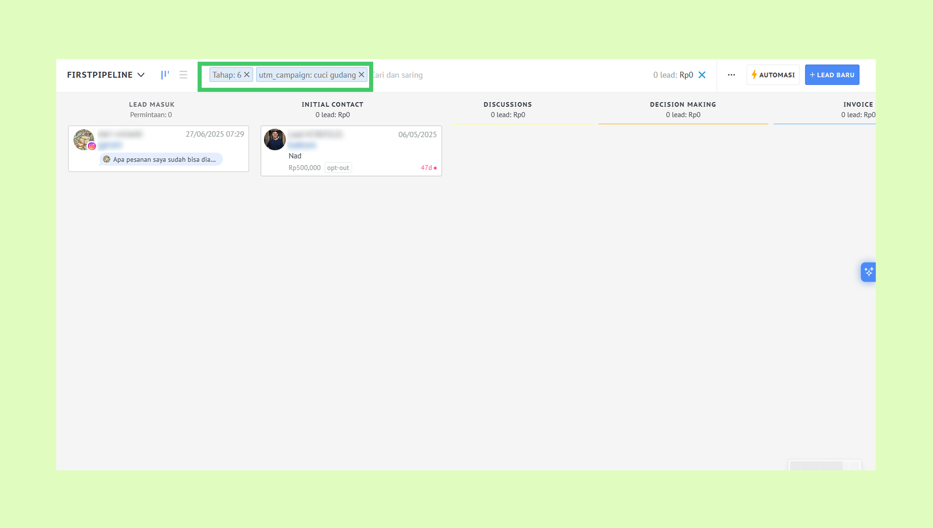The height and width of the screenshot is (528, 933).
Task: Create new lead with Lead Baru
Action: [x=832, y=75]
